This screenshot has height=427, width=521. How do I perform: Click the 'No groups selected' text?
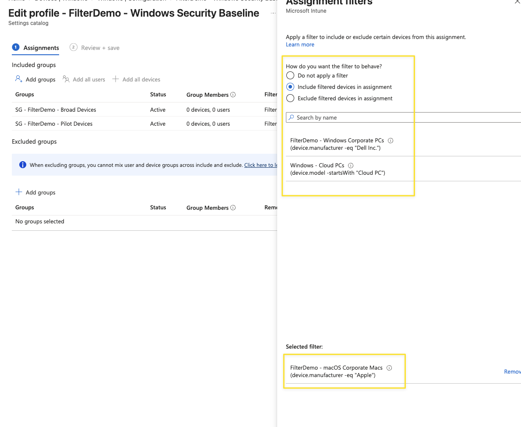click(39, 221)
